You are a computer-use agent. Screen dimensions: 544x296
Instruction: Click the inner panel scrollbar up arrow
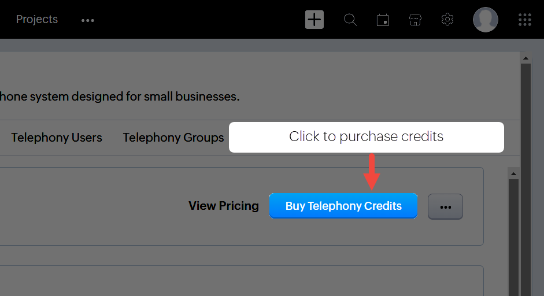click(x=513, y=173)
